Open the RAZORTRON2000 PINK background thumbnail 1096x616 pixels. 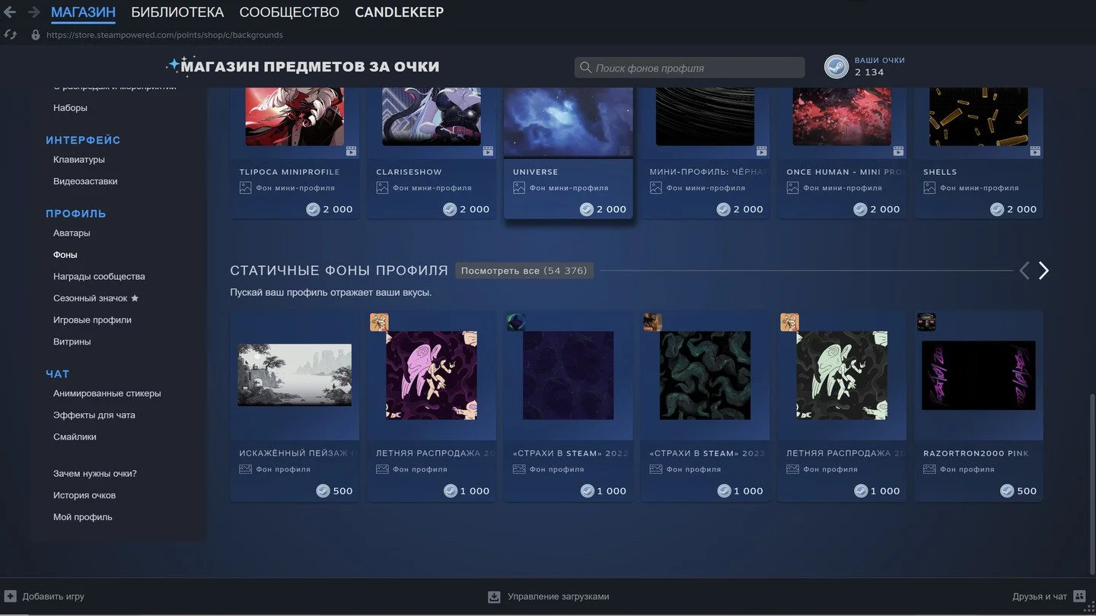point(979,375)
